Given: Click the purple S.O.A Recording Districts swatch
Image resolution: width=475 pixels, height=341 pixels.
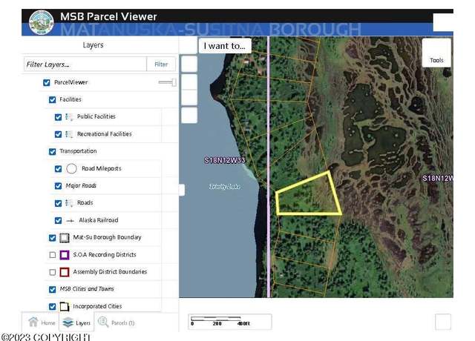Looking at the screenshot, I should tap(65, 255).
